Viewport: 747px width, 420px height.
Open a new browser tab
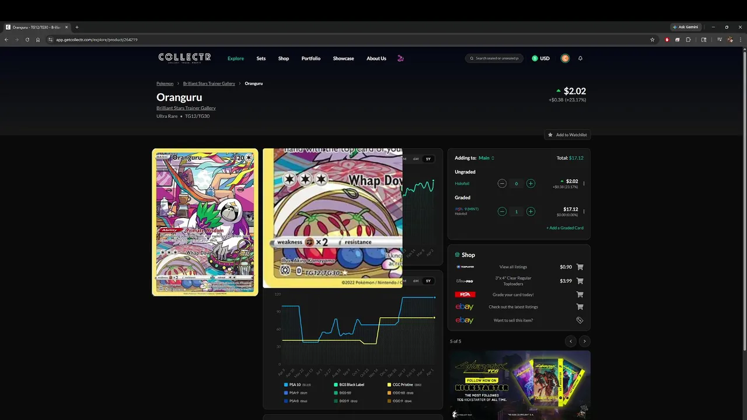pos(76,27)
